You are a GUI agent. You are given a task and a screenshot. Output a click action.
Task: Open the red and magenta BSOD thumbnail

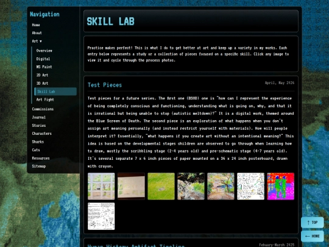pos(280,186)
